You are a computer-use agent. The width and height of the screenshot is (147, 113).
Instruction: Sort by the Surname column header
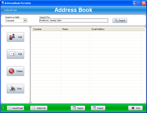pos(46,29)
